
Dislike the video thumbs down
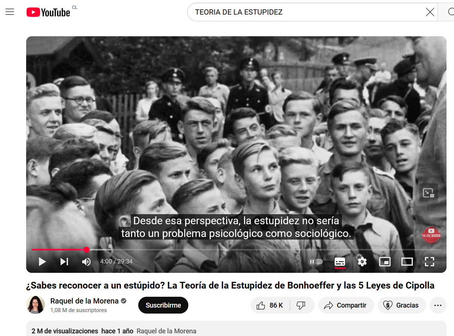click(301, 305)
